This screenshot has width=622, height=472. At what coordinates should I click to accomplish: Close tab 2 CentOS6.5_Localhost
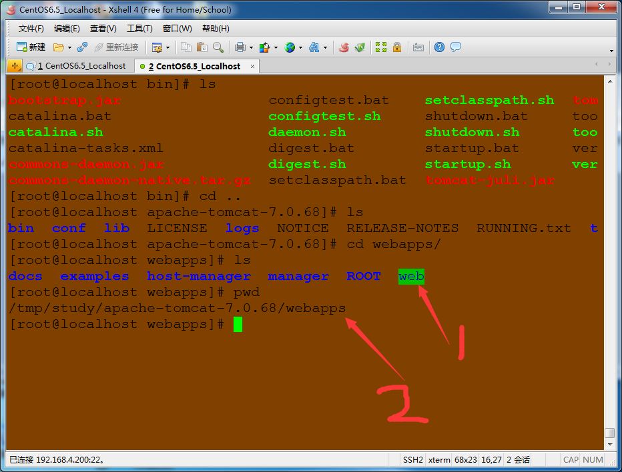tap(252, 67)
